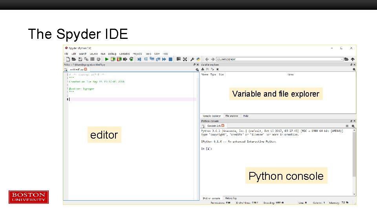This screenshot has height=212, width=377.
Task: Close the untitled .py editor tab
Action: (x=86, y=69)
